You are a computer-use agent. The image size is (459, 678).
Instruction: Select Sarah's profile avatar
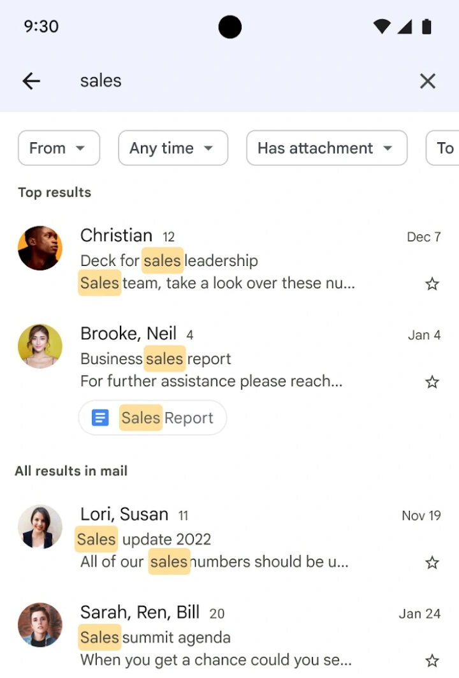pos(40,625)
